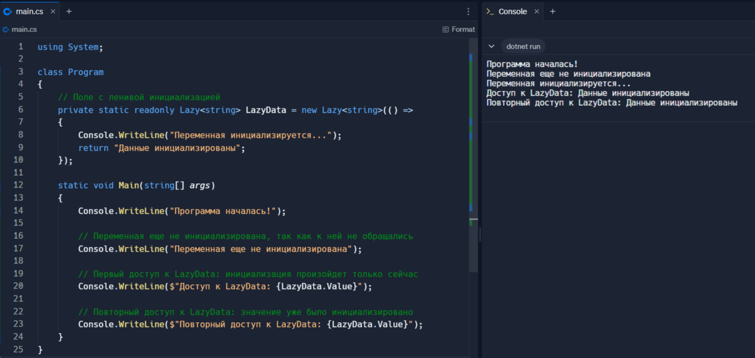Click the close icon on the Console tab
755x358 pixels.
pos(537,11)
